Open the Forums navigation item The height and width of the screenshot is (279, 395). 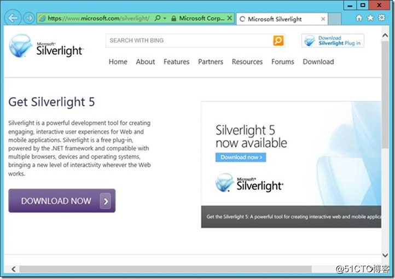point(283,62)
